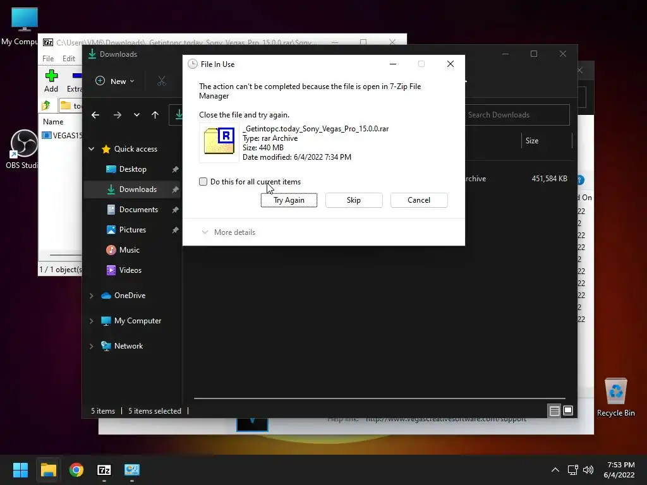The width and height of the screenshot is (647, 485).
Task: Open the Recycle Bin desktop icon
Action: coord(615,398)
